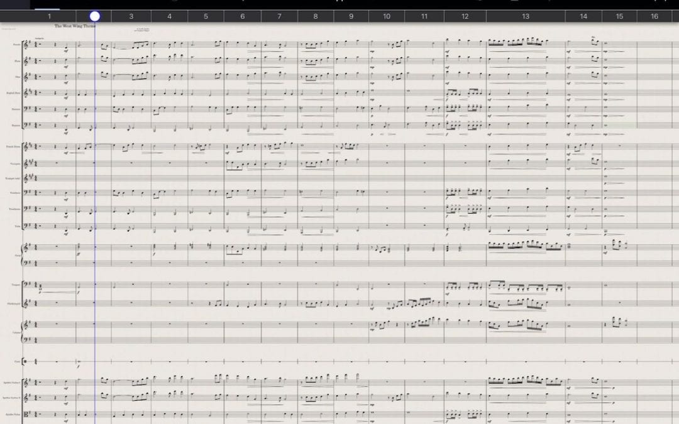Move to bar 7 in the measure ruler
This screenshot has width=679, height=424.
pyautogui.click(x=279, y=16)
